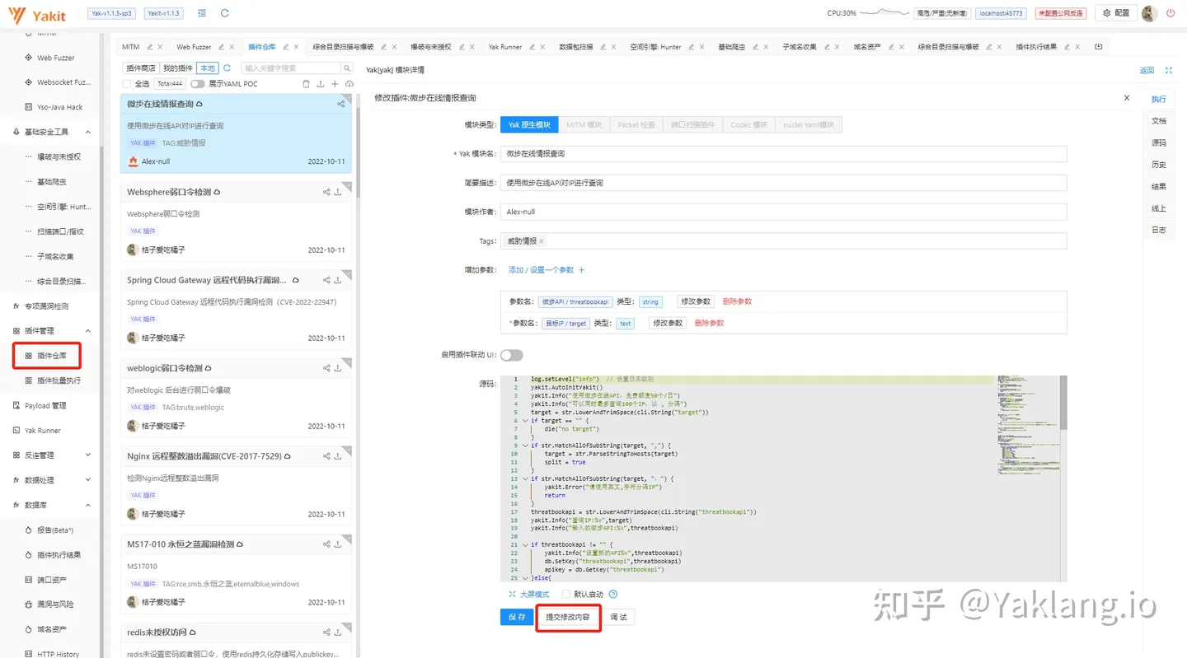
Task: Close the Web Fuzzer tab
Action: (232, 47)
